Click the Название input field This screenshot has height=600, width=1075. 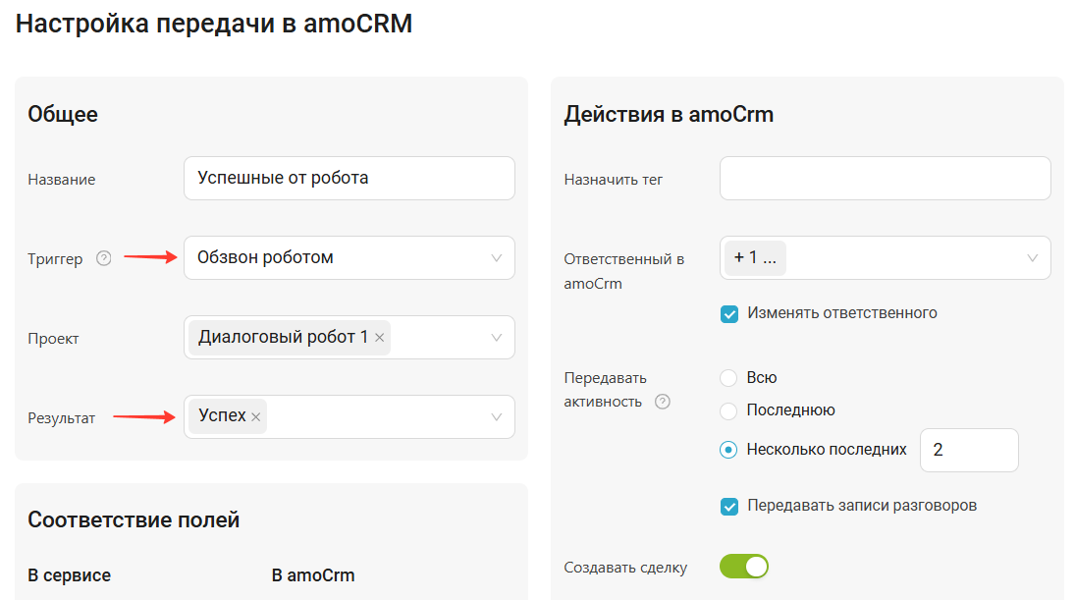pos(349,179)
